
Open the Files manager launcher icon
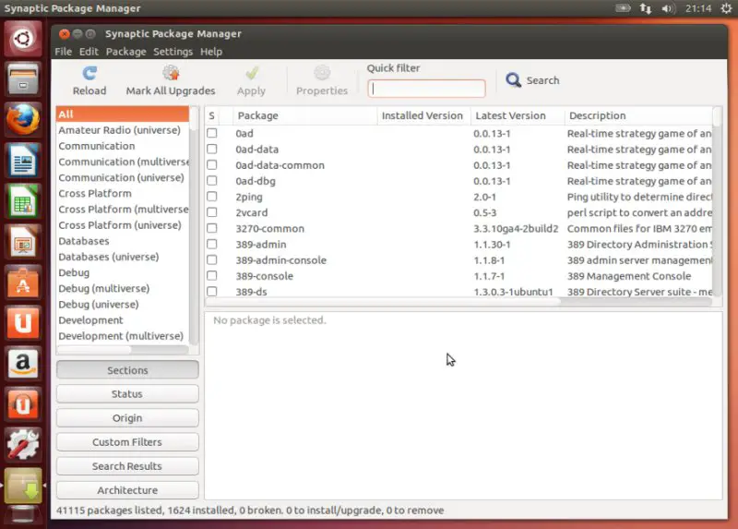pyautogui.click(x=22, y=78)
